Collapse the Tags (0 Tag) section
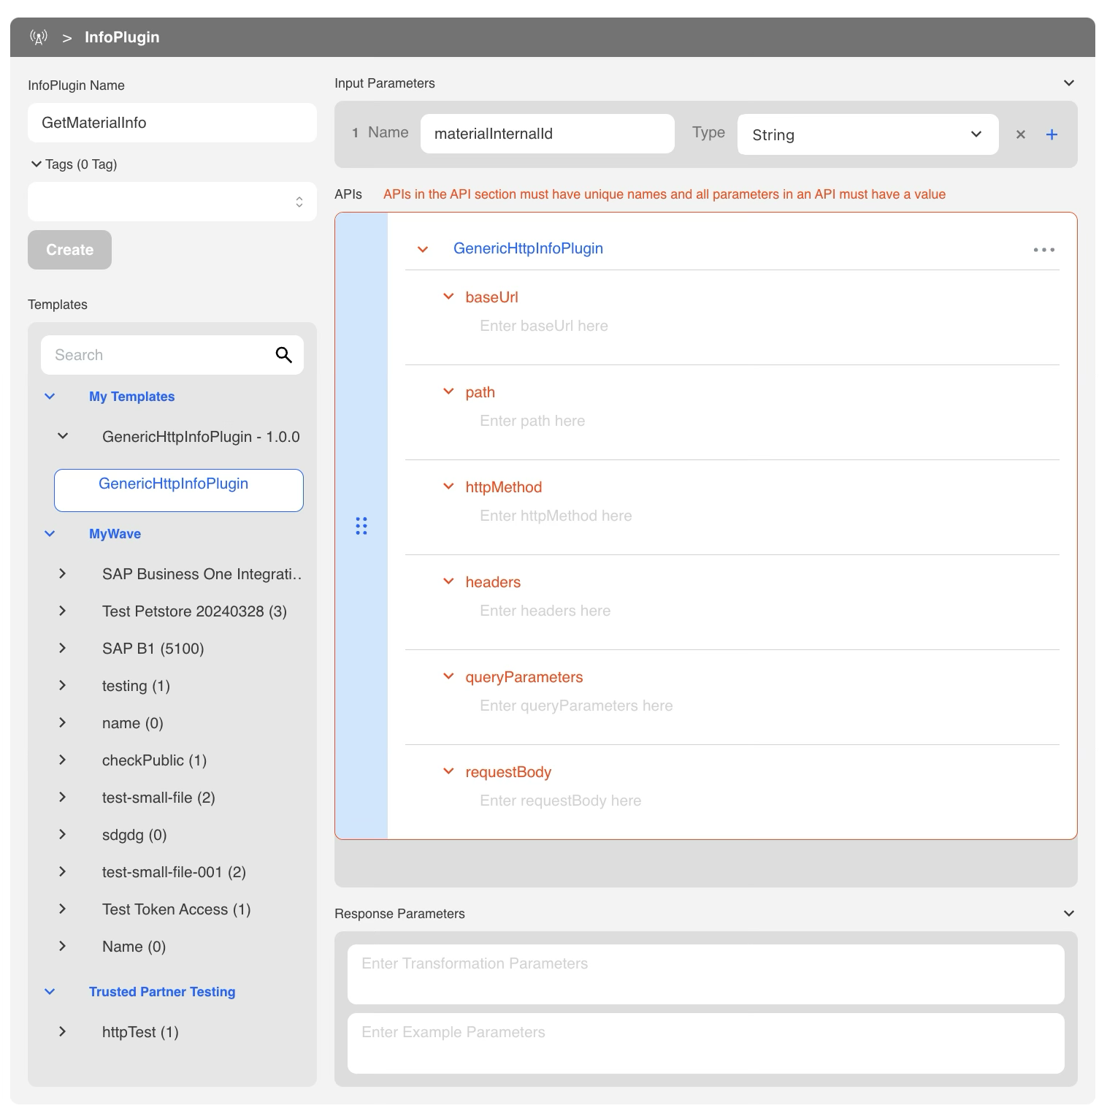The height and width of the screenshot is (1119, 1107). pos(37,164)
